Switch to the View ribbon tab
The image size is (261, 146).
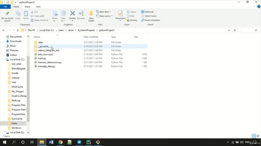[x=38, y=6]
